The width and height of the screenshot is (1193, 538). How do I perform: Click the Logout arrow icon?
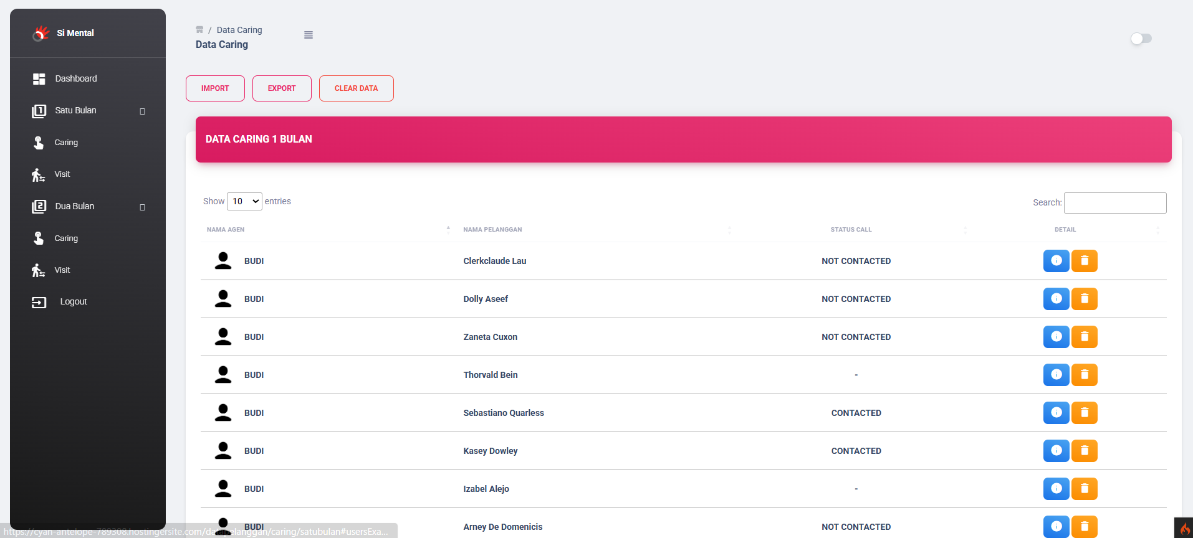tap(39, 302)
